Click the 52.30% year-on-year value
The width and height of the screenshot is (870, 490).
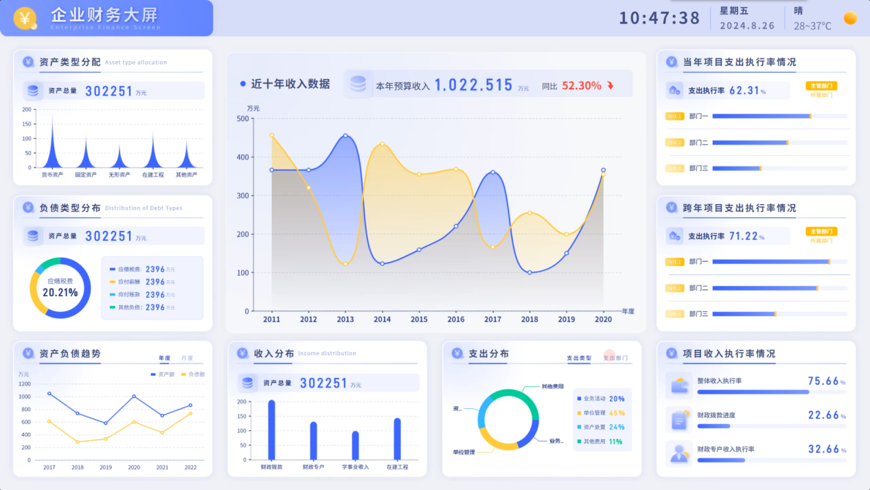point(582,86)
